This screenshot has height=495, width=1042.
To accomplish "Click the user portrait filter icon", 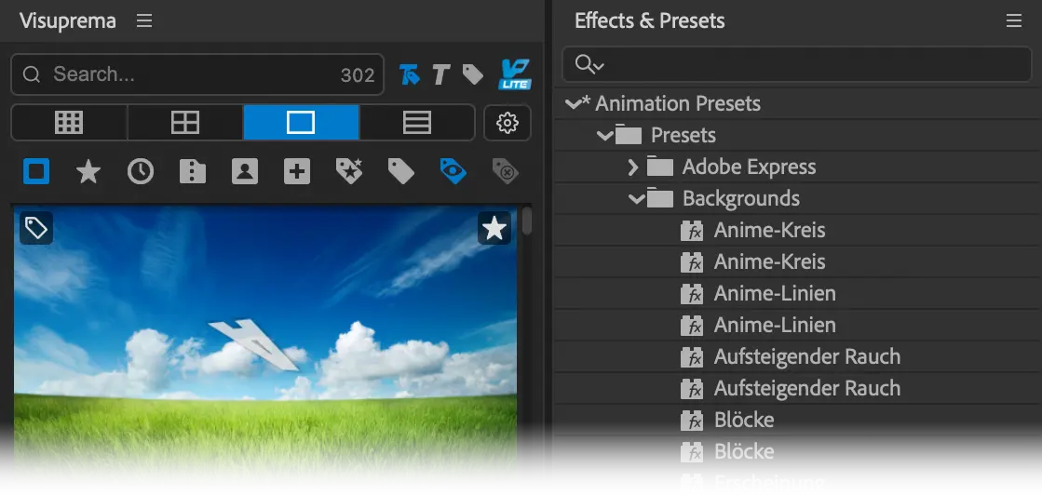I will pos(245,172).
